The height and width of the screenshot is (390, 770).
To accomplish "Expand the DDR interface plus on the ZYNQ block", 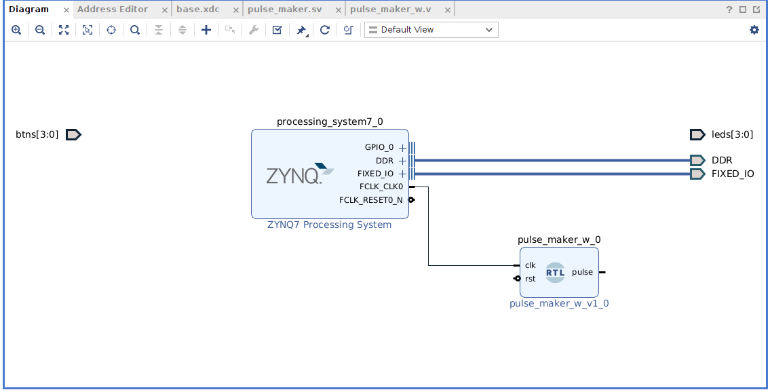I will coord(402,161).
